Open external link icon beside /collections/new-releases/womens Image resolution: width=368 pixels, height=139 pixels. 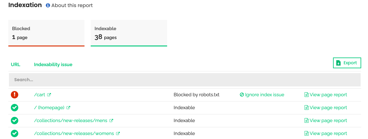118,134
